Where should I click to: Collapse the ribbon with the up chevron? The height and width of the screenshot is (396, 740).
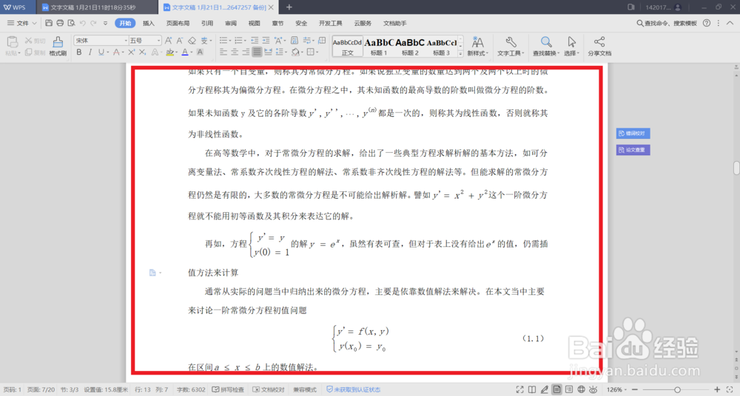click(x=730, y=23)
